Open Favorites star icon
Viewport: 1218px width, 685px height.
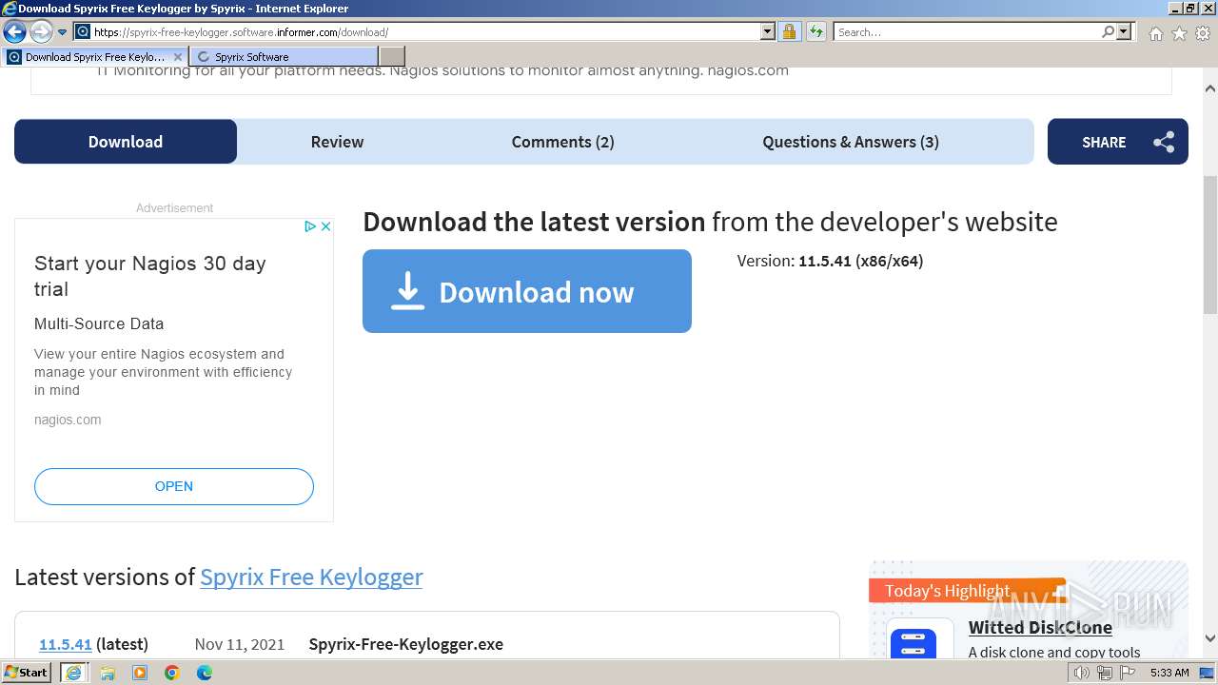[1179, 33]
